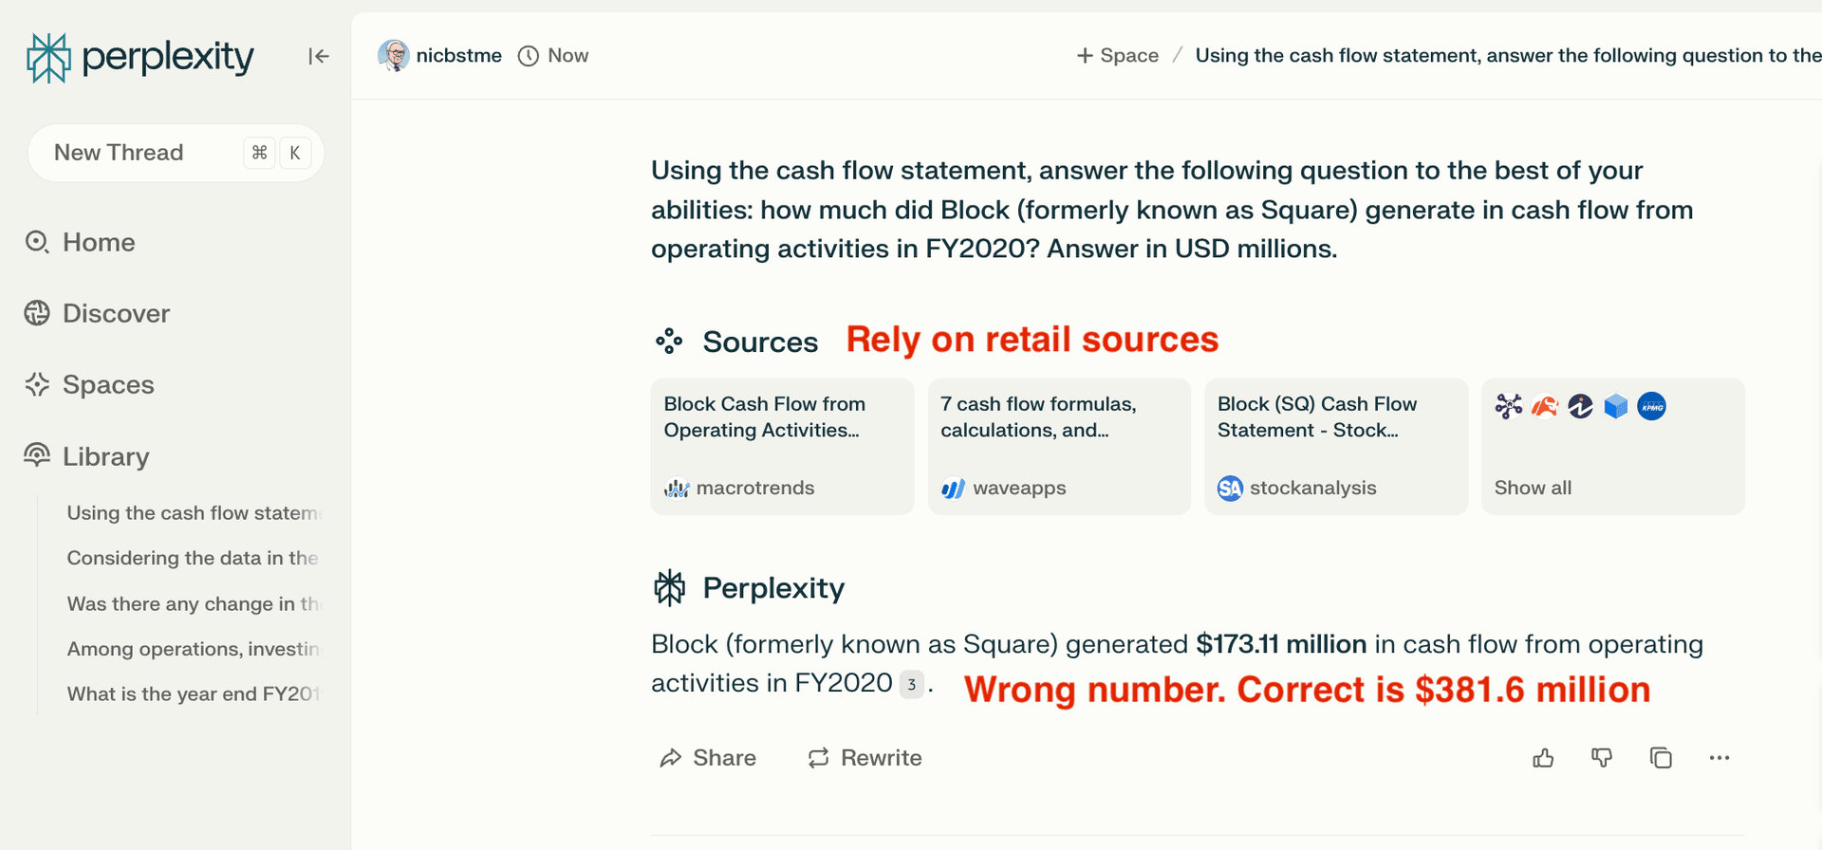
Task: Copy the answer using the copy icon
Action: click(x=1661, y=758)
